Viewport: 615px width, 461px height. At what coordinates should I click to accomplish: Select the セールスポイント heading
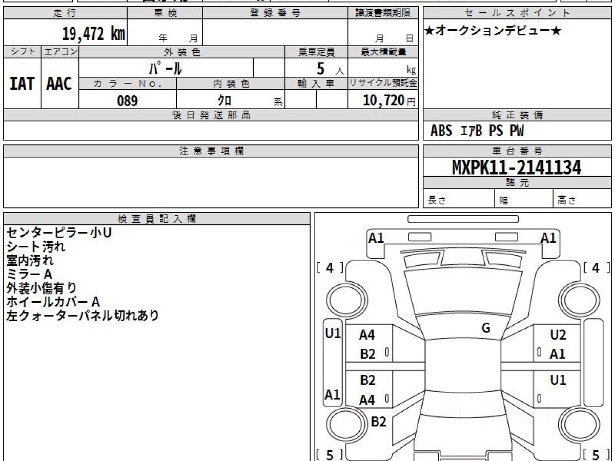point(518,13)
